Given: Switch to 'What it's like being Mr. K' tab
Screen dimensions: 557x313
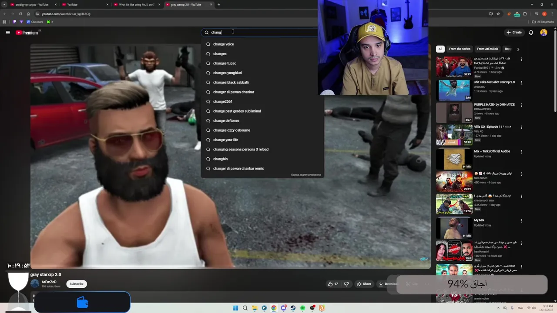Looking at the screenshot, I should (136, 5).
